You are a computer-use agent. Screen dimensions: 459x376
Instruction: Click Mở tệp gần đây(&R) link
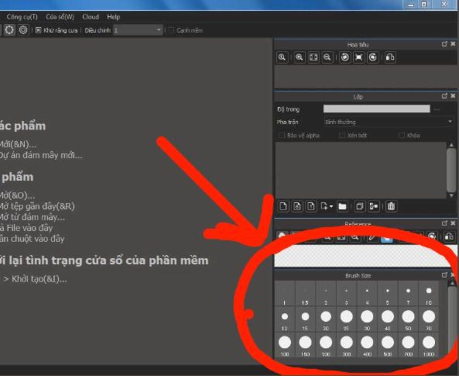click(37, 206)
